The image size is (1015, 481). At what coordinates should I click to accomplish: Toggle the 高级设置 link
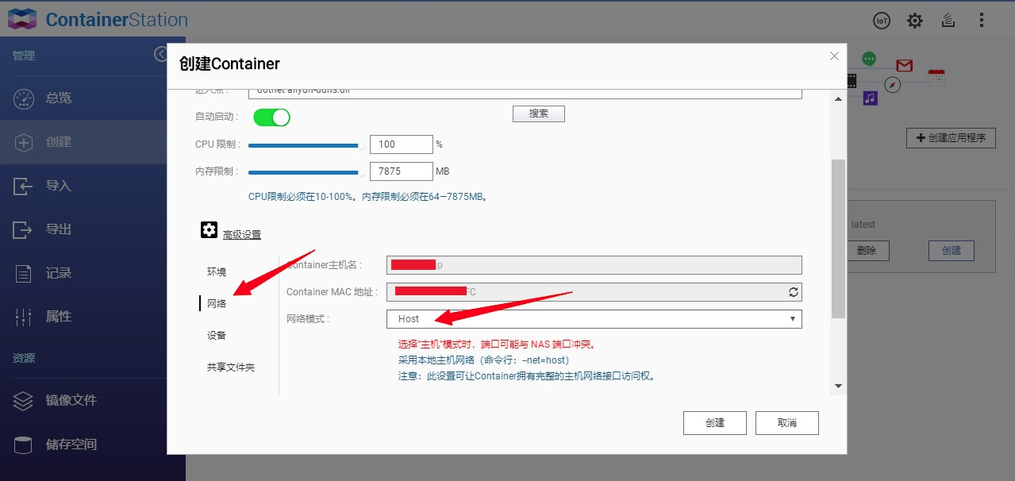(242, 235)
